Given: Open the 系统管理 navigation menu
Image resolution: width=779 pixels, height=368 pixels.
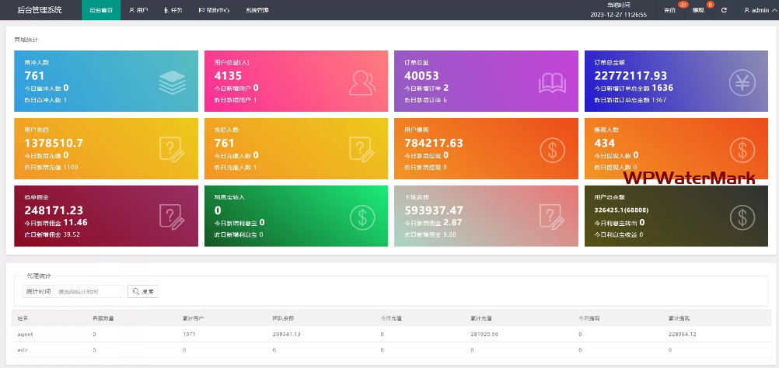Looking at the screenshot, I should (x=257, y=10).
